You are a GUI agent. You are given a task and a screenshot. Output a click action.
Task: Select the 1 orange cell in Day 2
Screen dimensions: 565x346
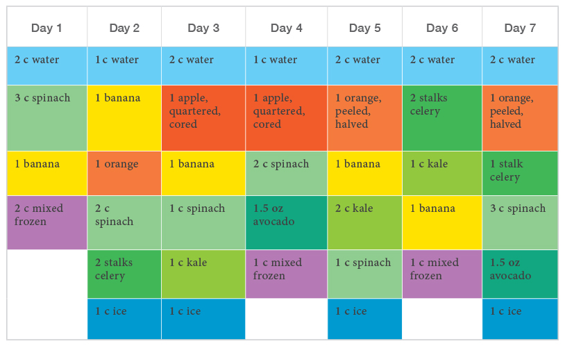tap(124, 173)
